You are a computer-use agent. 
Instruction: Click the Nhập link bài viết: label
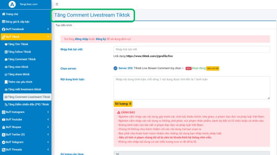[x=72, y=49]
